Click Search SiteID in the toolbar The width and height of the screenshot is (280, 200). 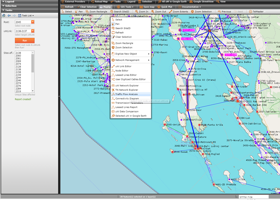pos(120,12)
